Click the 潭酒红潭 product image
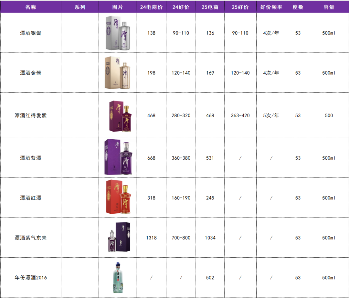 (119, 197)
